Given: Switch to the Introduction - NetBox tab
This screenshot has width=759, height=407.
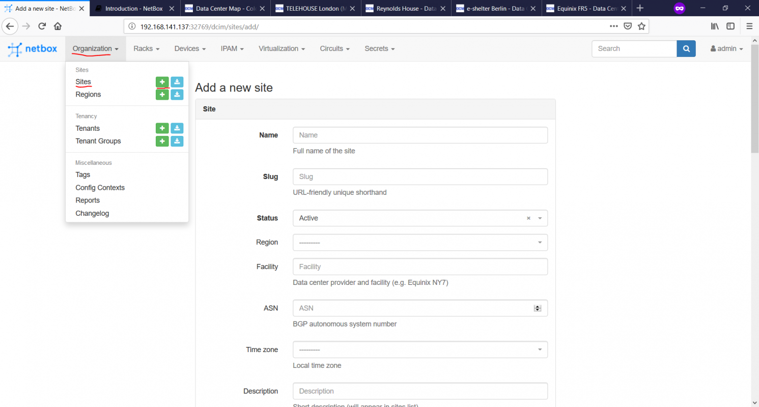Looking at the screenshot, I should point(133,8).
